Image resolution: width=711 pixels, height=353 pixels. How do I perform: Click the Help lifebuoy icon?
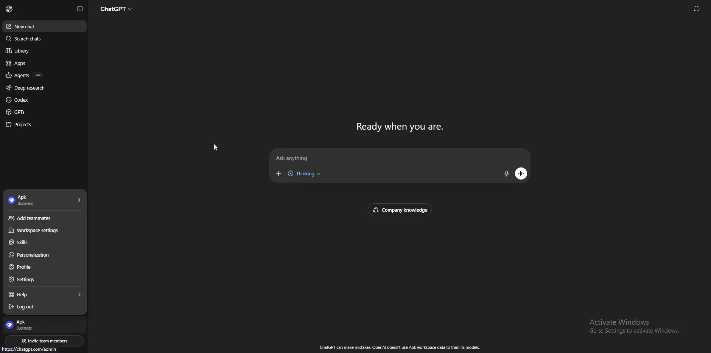coord(11,294)
